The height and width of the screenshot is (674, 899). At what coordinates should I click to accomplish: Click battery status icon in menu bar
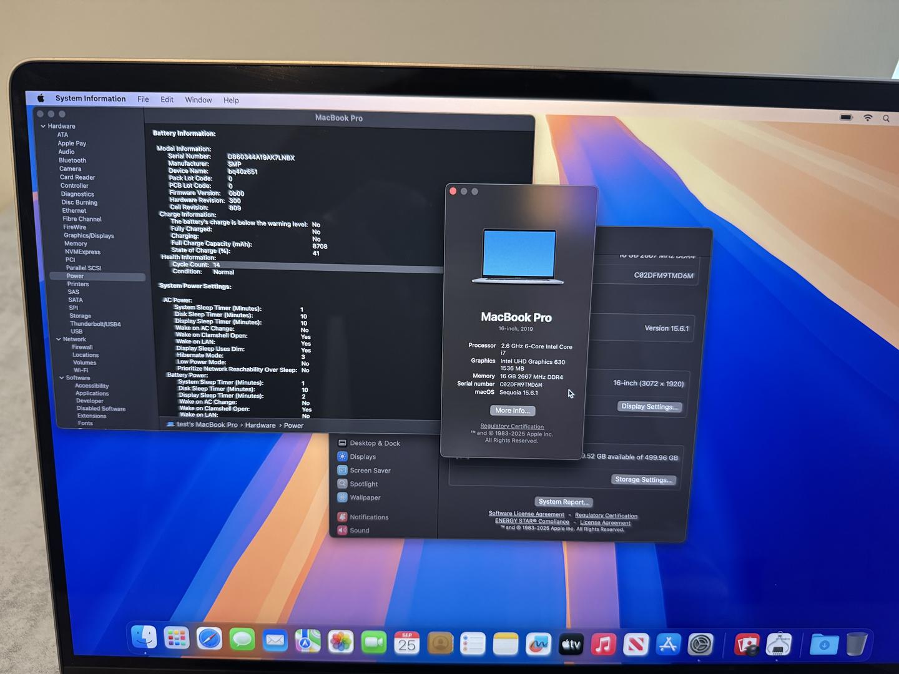point(846,117)
